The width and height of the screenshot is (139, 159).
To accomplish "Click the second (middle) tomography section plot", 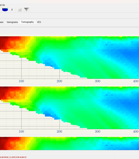I will pyautogui.click(x=69, y=108).
